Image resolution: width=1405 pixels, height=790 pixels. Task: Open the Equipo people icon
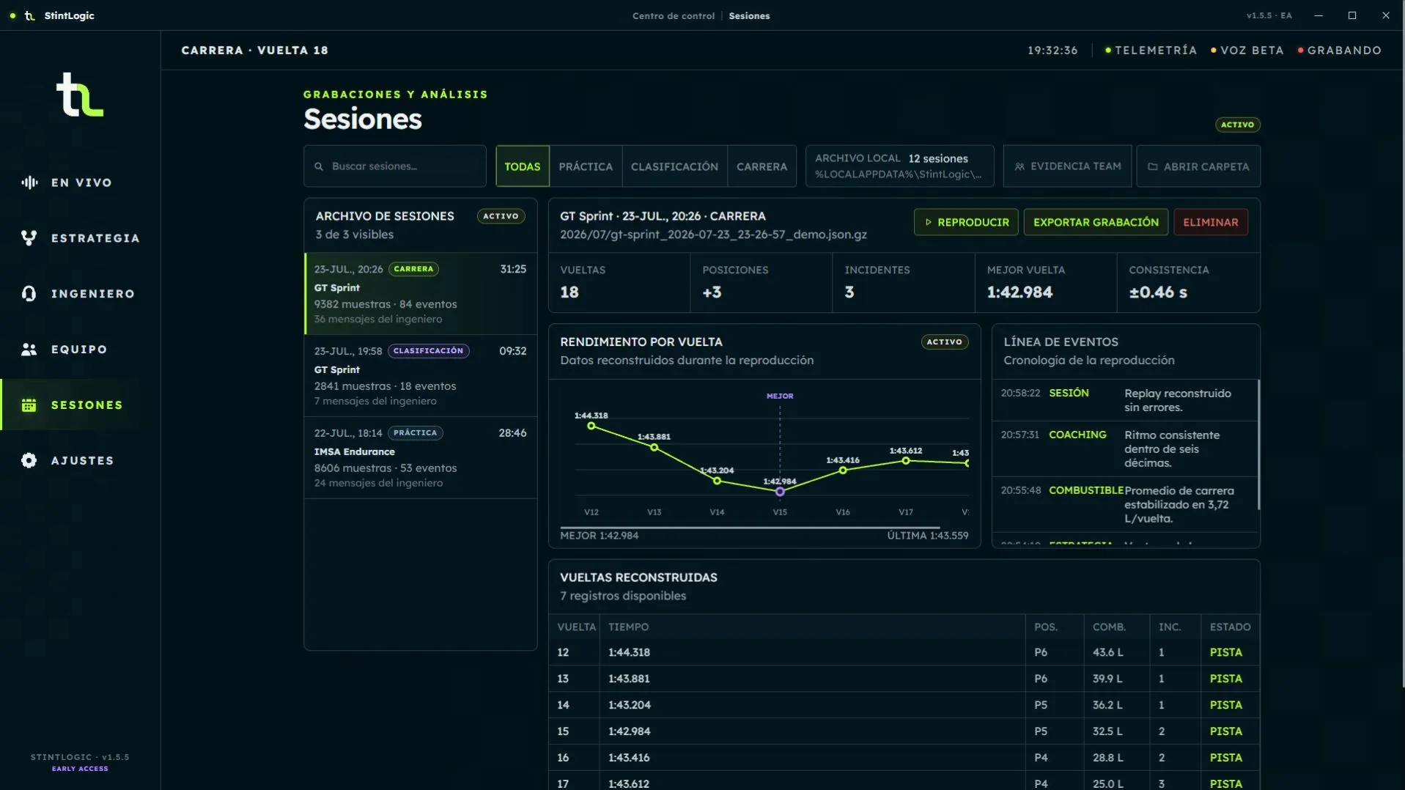[x=29, y=350]
